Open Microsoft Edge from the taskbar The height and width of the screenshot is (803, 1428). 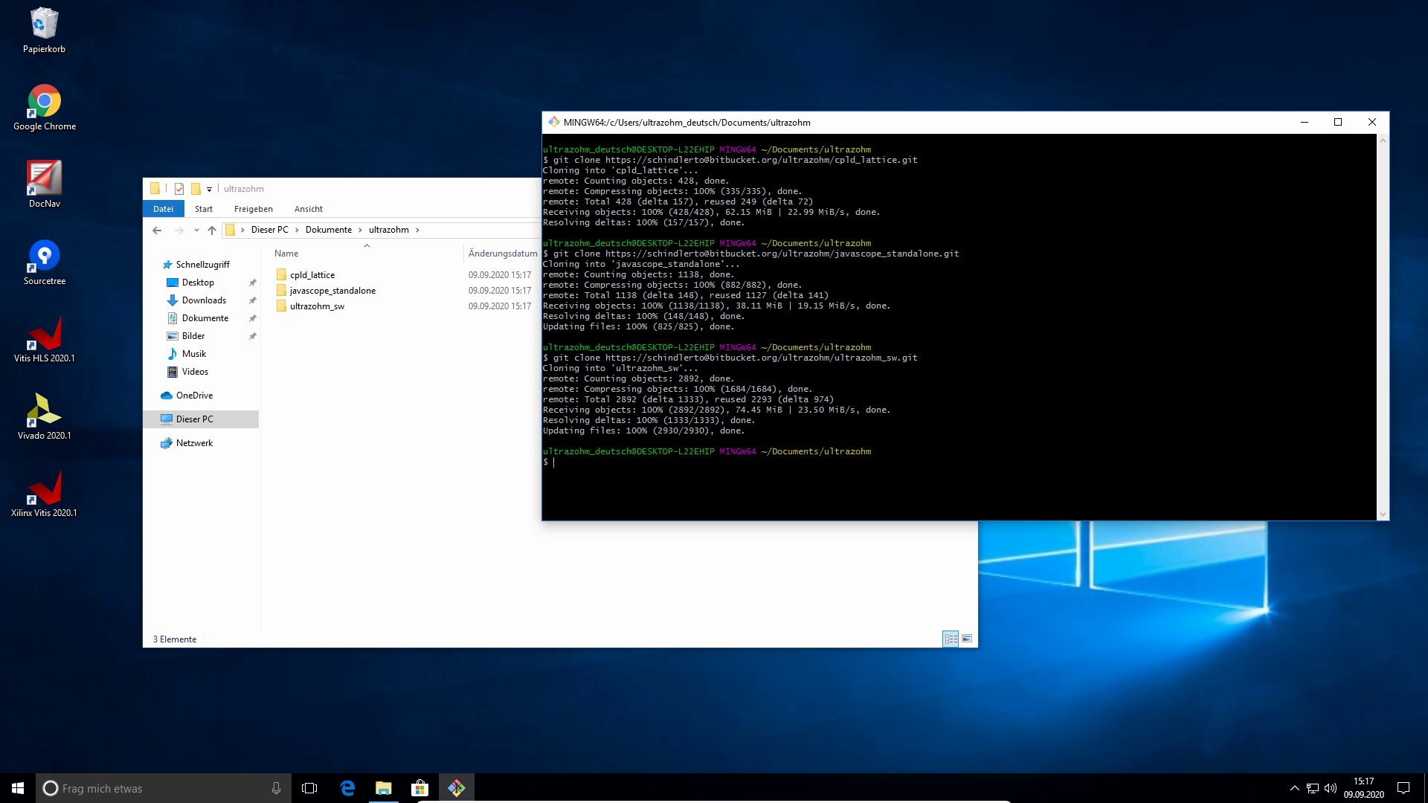click(x=347, y=787)
